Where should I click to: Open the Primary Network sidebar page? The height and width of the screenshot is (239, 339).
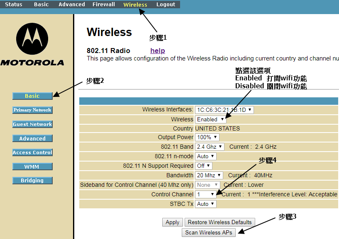pyautogui.click(x=32, y=110)
